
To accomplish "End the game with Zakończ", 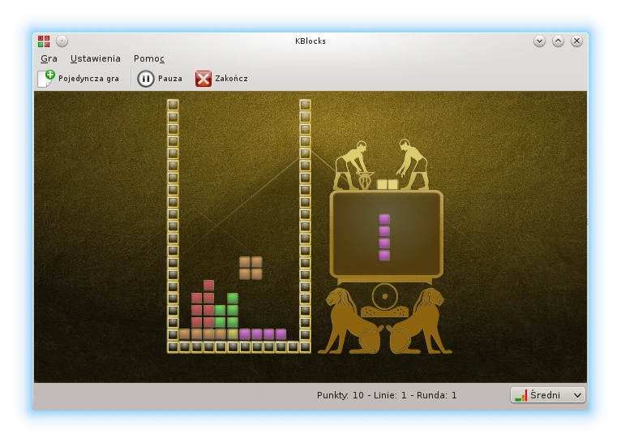I will click(221, 79).
